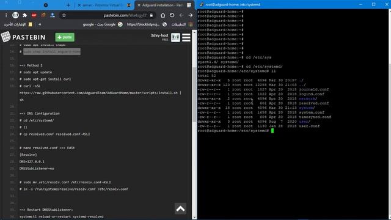Screen dimensions: 391x220
Task: Click the page scrollbar down arrow
Action: [x=194, y=218]
